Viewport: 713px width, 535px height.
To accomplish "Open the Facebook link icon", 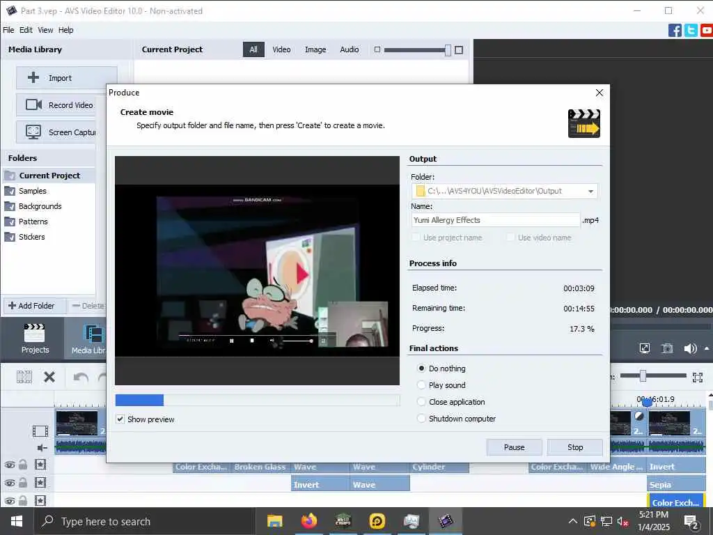I will tap(675, 31).
